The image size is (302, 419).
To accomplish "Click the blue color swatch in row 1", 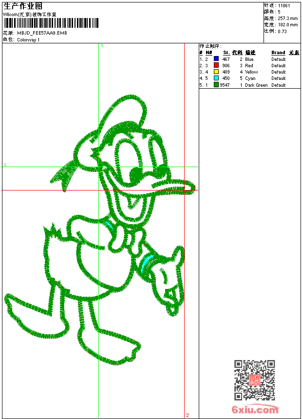I will [x=216, y=59].
